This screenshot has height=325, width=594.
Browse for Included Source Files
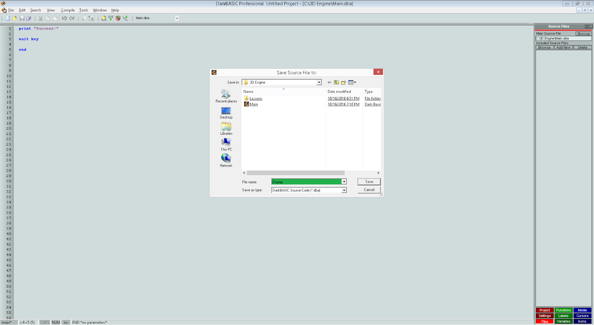pos(544,48)
